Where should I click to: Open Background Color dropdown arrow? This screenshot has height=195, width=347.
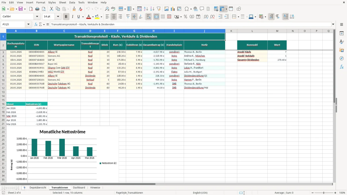(101, 17)
